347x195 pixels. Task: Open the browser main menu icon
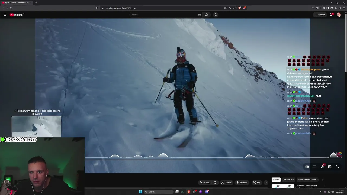344,8
